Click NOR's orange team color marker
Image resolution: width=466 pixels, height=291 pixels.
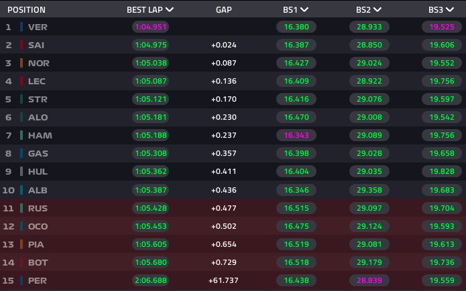[x=21, y=63]
